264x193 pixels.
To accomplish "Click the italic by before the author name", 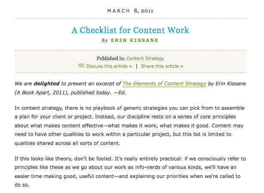I will click(105, 40).
